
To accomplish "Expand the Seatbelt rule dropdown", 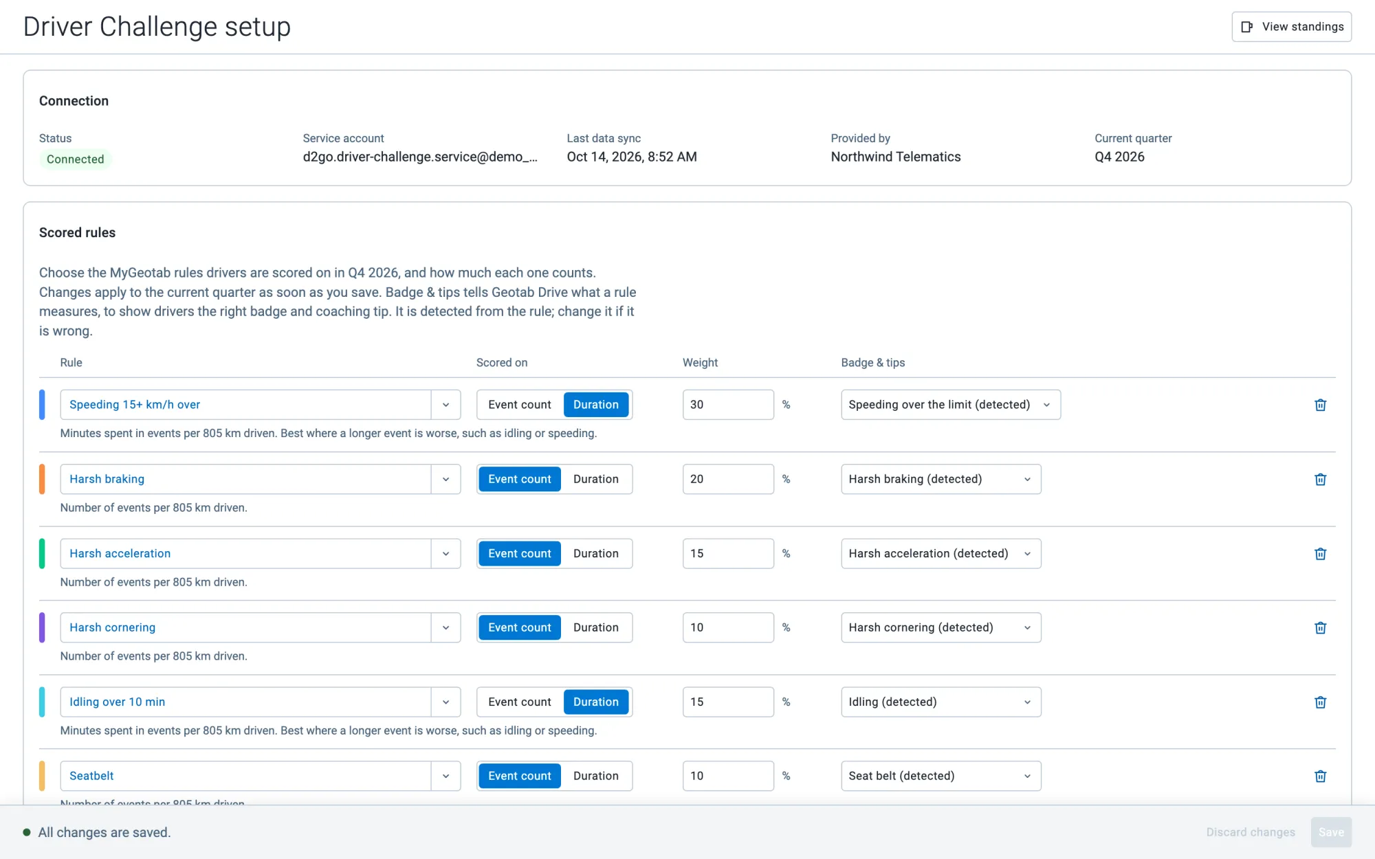I will pos(445,776).
